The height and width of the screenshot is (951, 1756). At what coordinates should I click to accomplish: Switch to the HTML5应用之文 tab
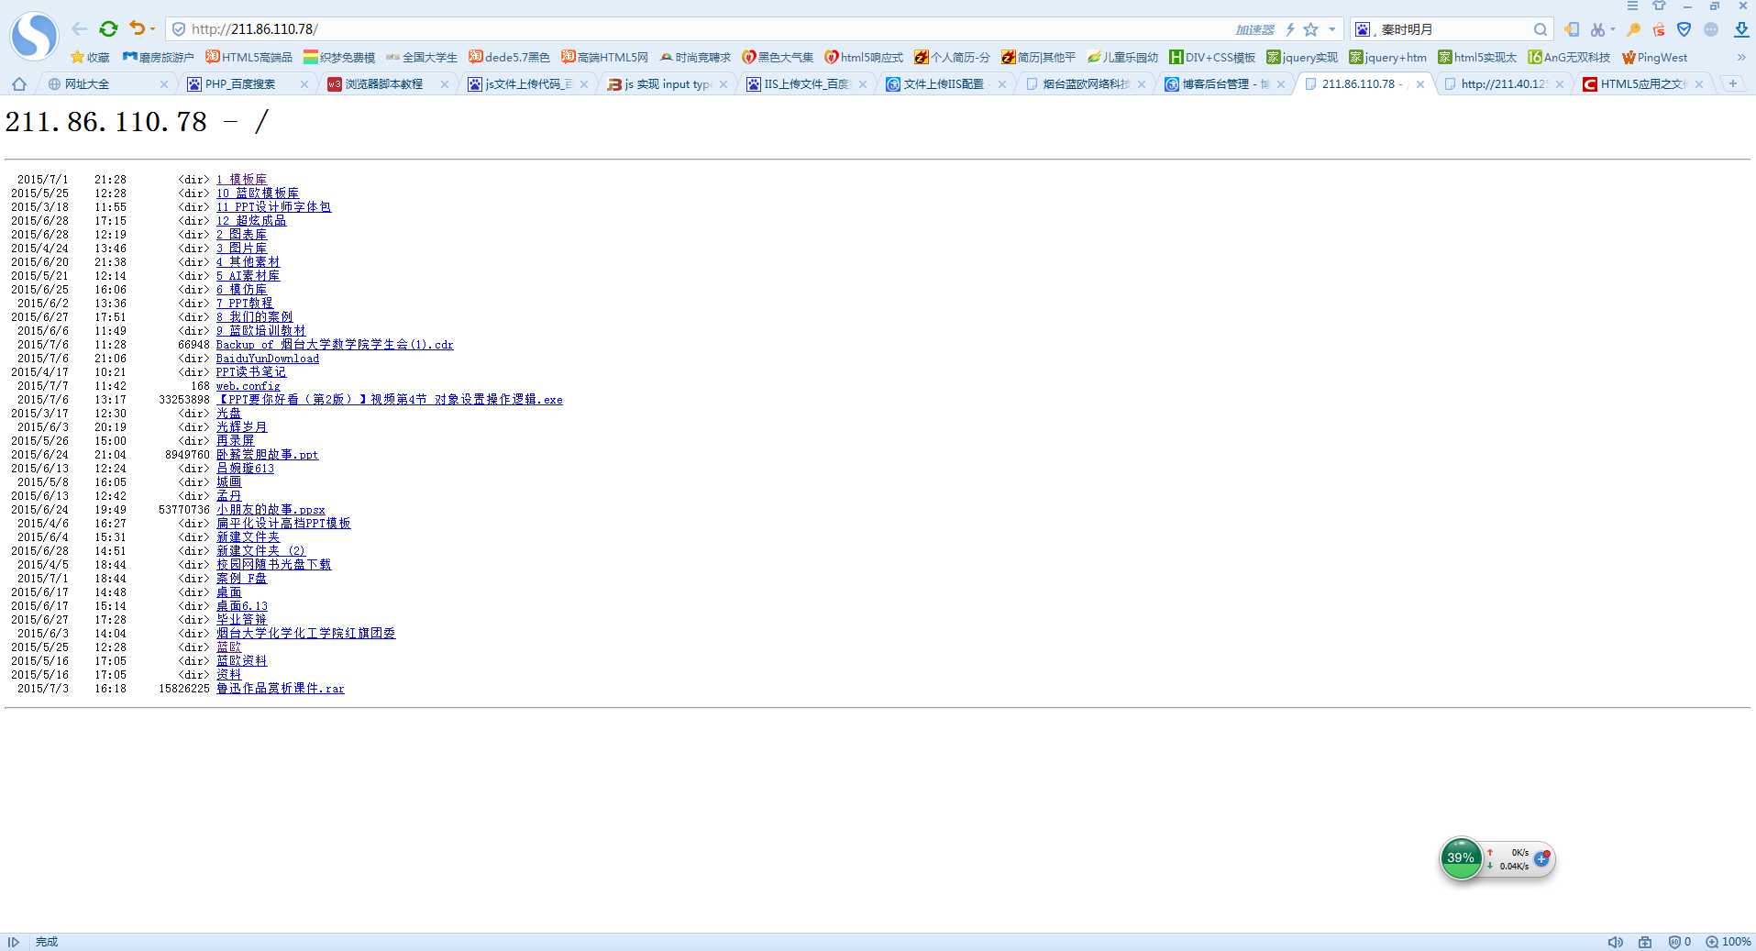click(1644, 83)
